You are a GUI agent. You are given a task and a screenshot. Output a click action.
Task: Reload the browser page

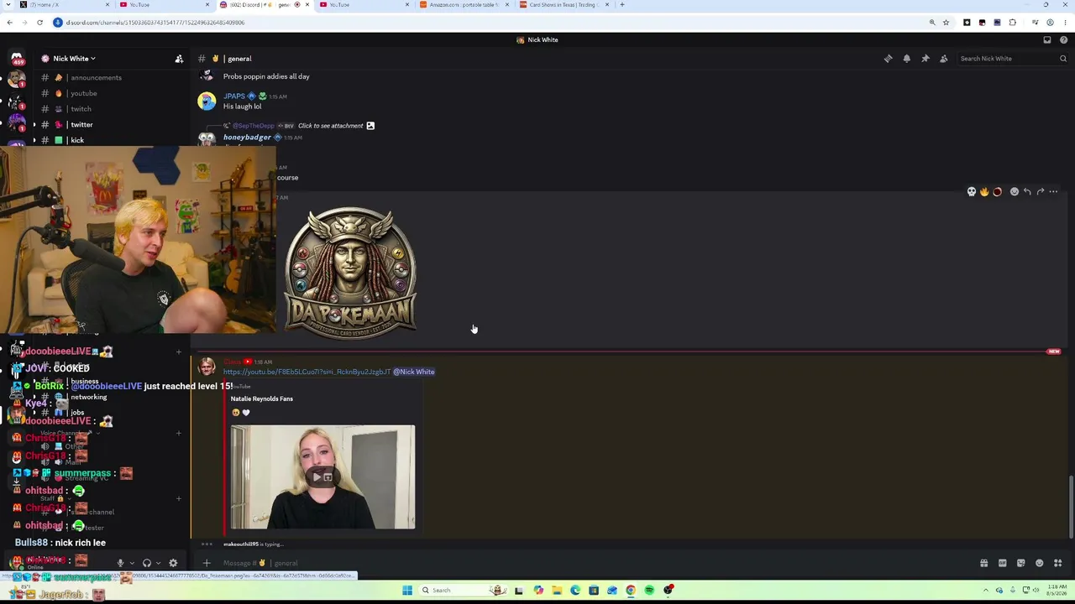pyautogui.click(x=39, y=23)
